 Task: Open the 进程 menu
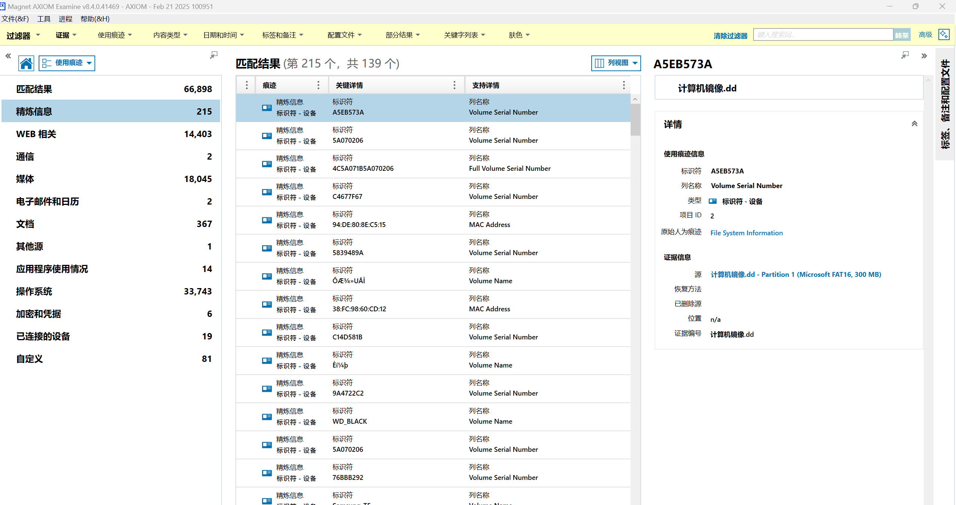[x=65, y=19]
